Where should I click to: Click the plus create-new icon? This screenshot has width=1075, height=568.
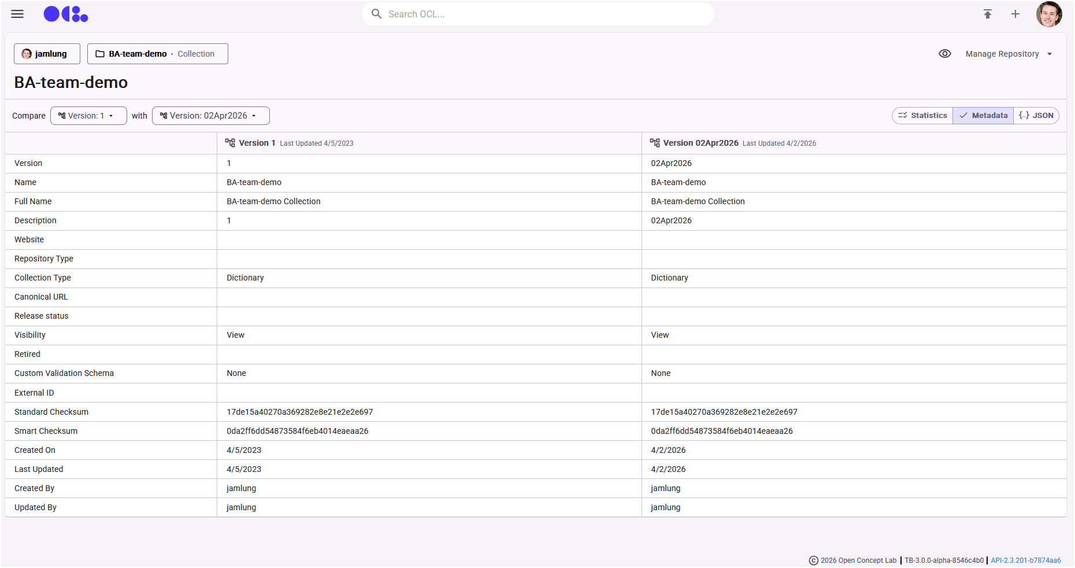click(1015, 14)
